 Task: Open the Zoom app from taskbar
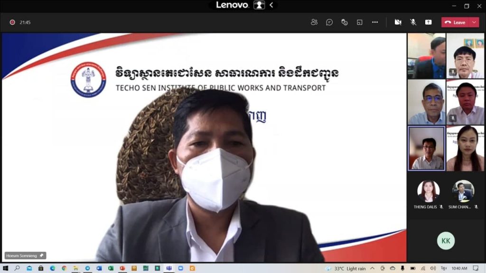[x=180, y=268]
